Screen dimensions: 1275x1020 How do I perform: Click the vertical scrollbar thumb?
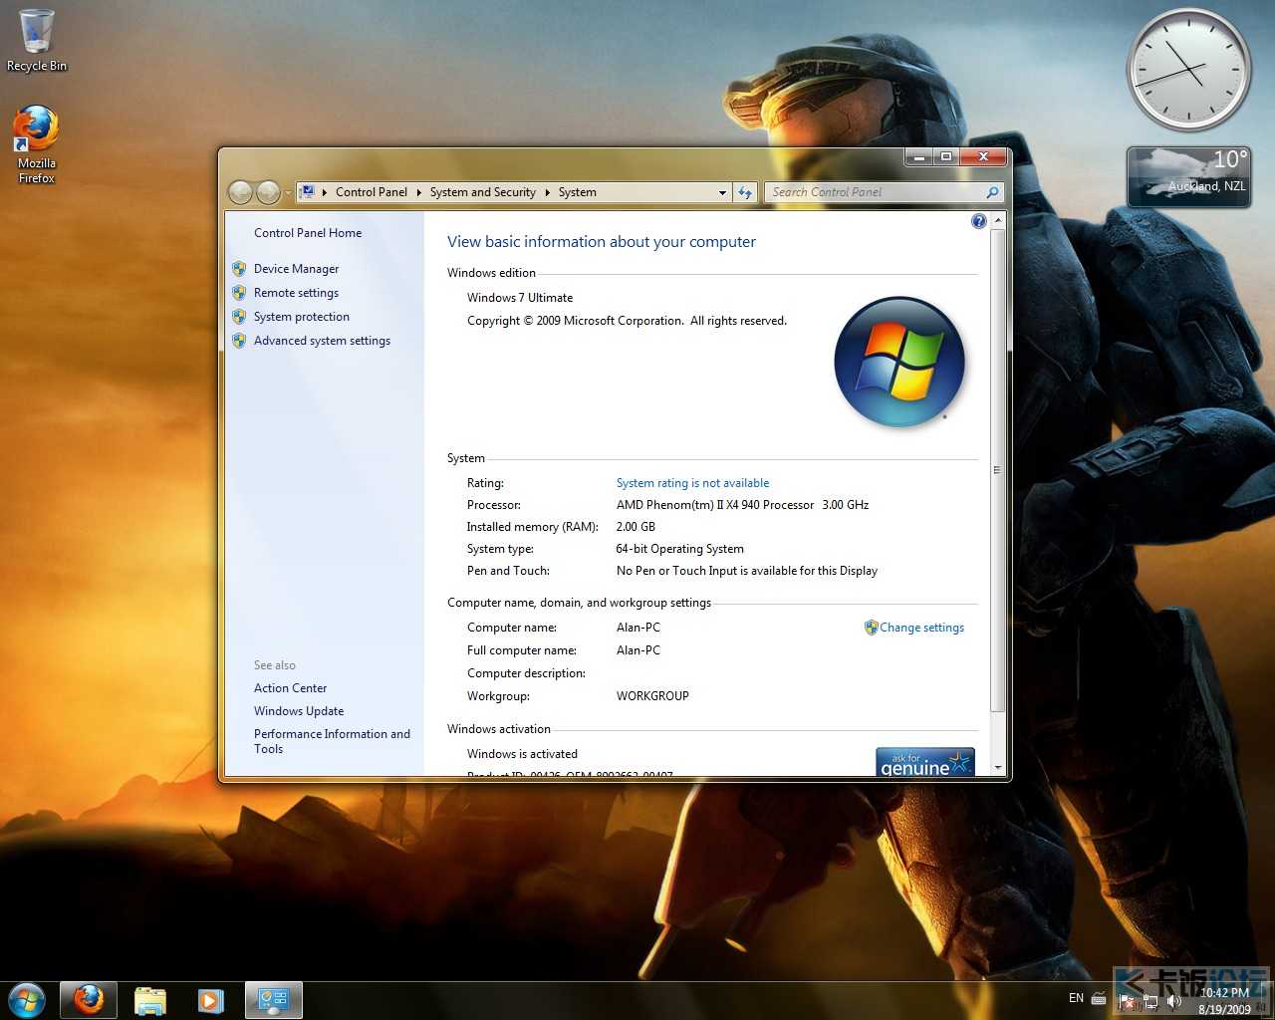pyautogui.click(x=997, y=470)
